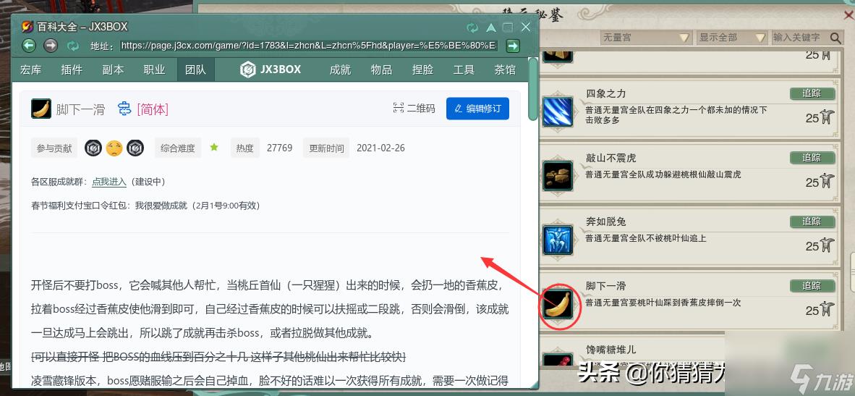
Task: Open the 显示全部 filter dropdown
Action: (x=733, y=38)
